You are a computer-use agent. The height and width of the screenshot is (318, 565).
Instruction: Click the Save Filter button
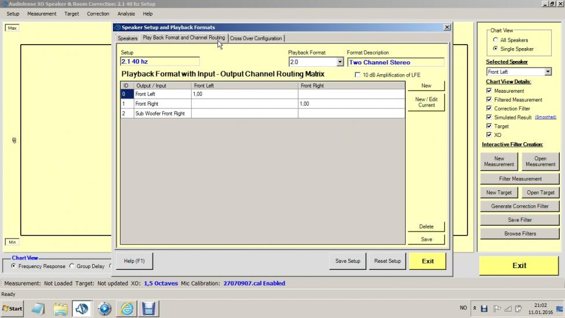520,220
